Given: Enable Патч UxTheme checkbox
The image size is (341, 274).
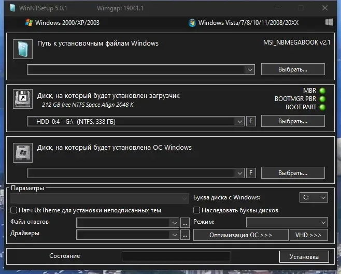Looking at the screenshot, I should pos(13,210).
